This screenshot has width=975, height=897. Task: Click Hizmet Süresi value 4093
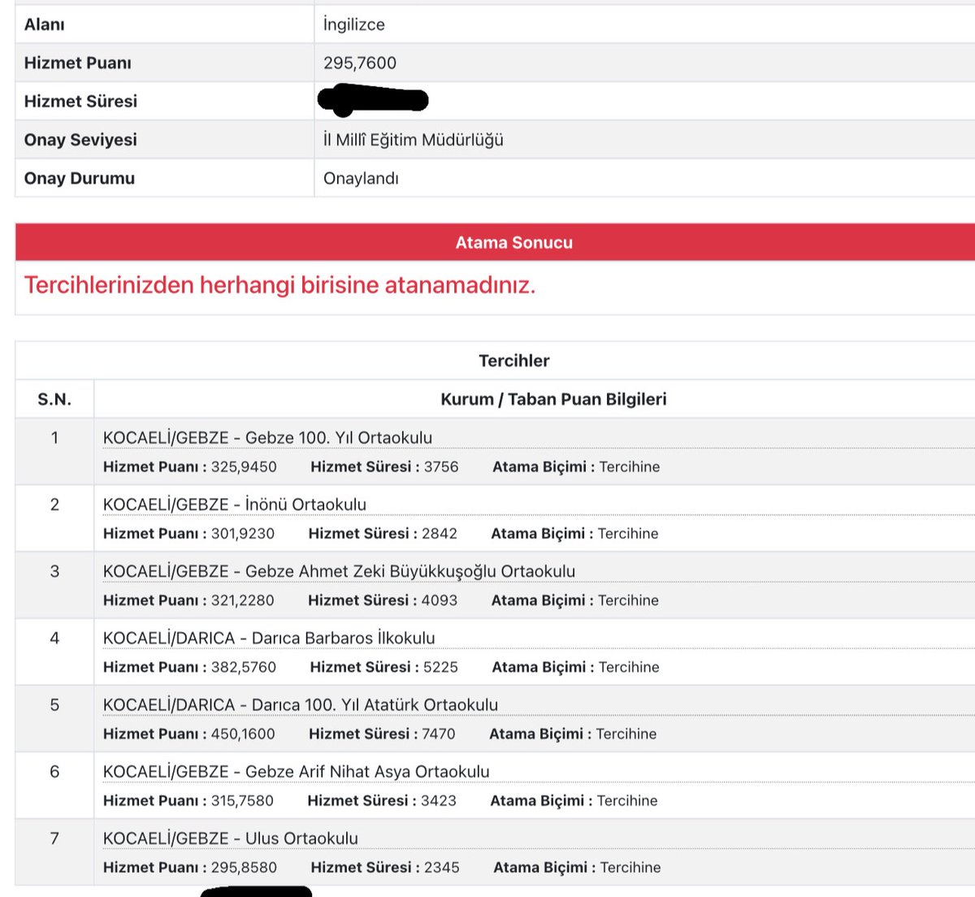(x=440, y=600)
